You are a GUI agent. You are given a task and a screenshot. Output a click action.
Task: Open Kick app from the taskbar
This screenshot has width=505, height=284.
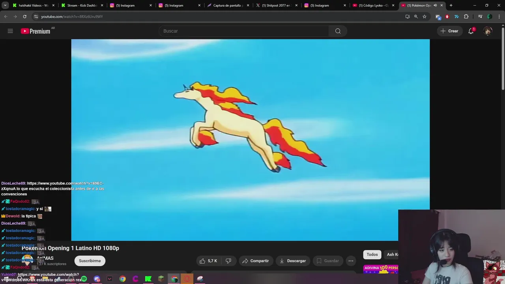[x=148, y=279]
